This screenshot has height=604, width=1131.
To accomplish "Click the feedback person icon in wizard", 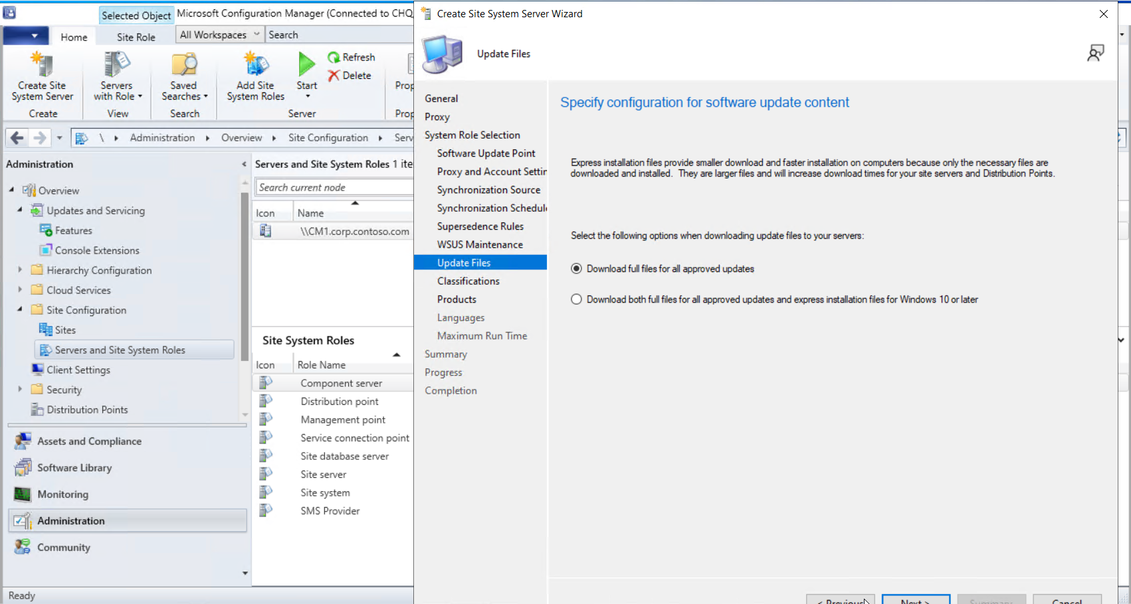I will (1096, 53).
